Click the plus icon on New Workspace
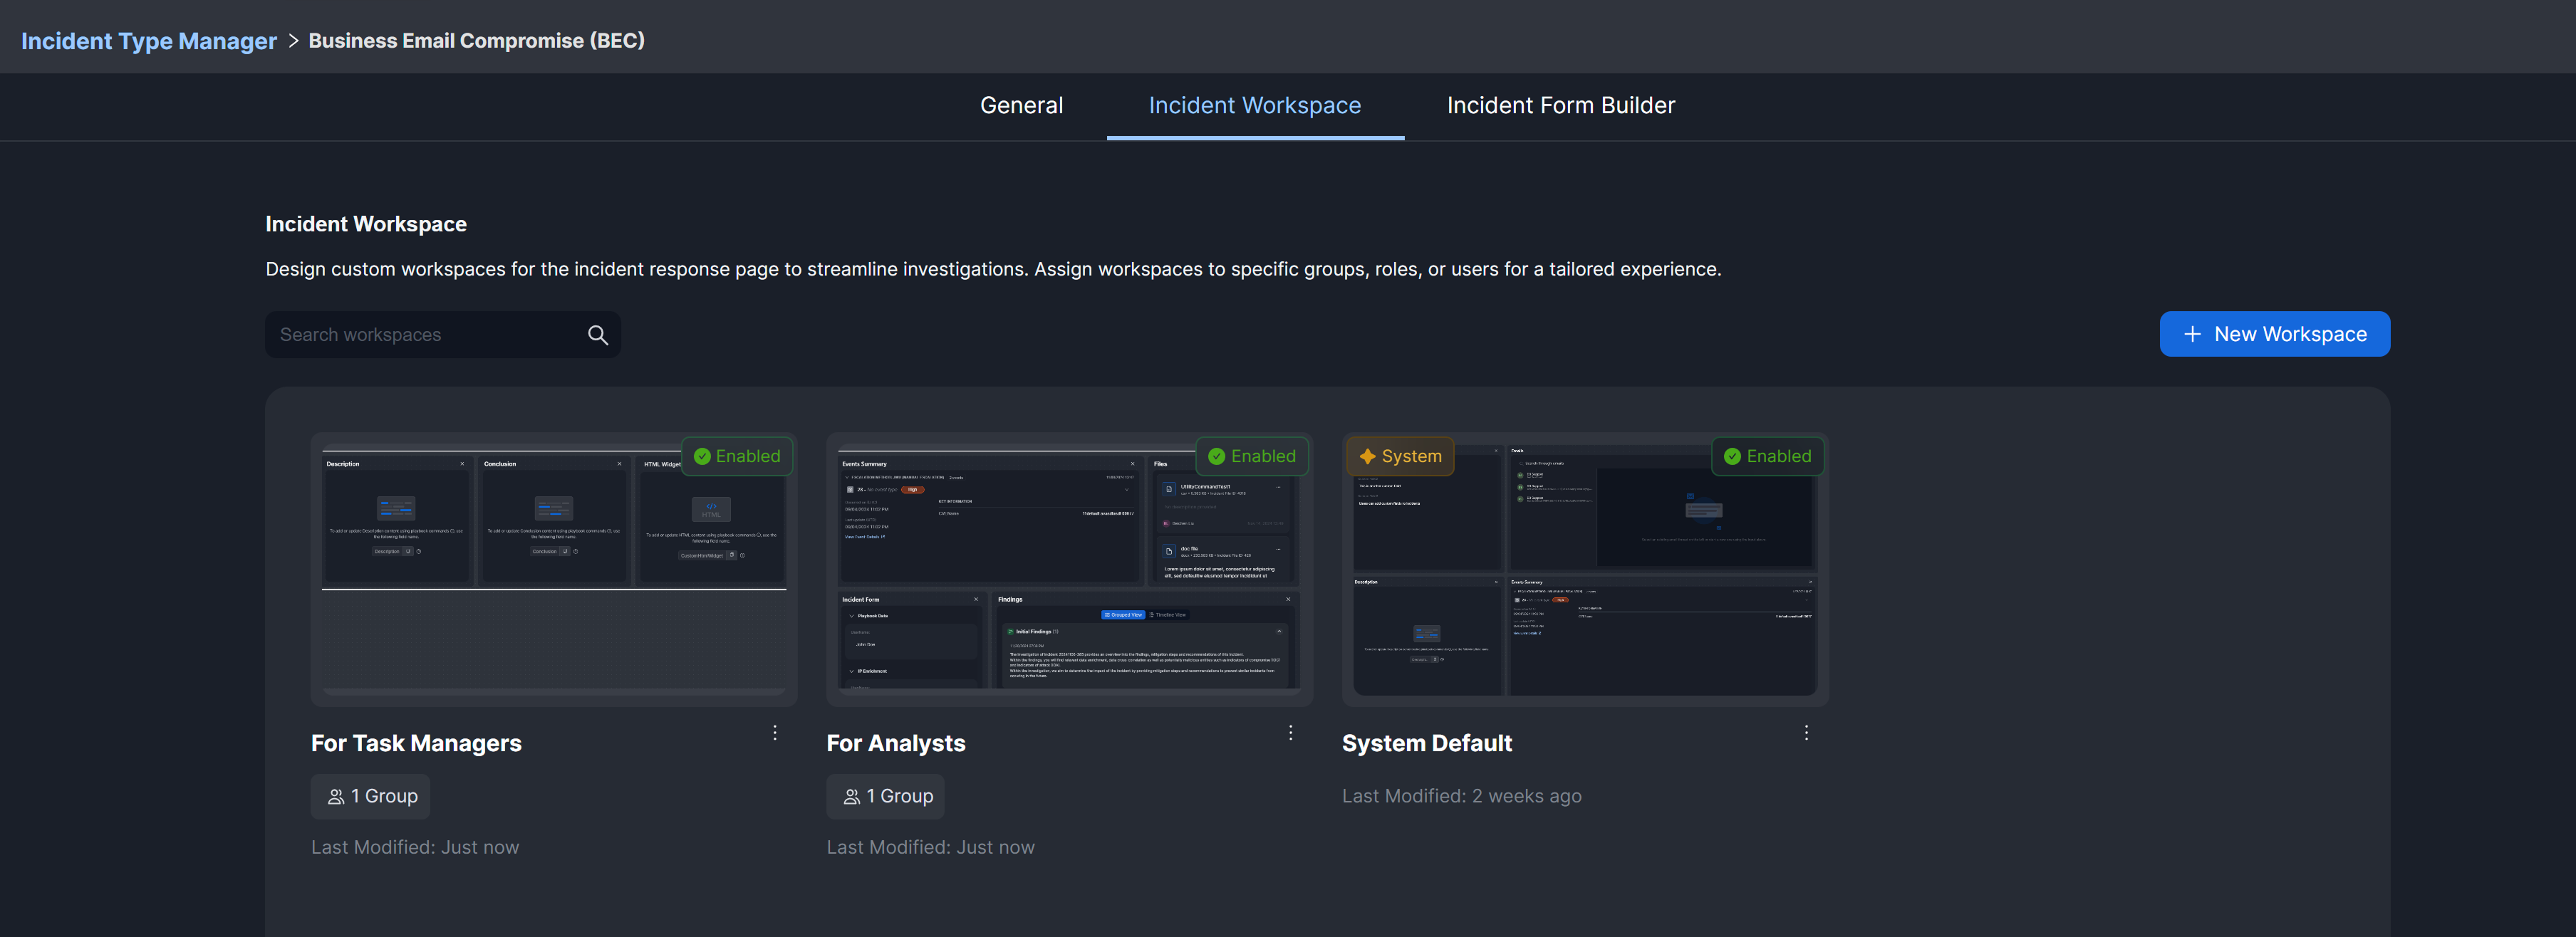2576x937 pixels. [2192, 335]
